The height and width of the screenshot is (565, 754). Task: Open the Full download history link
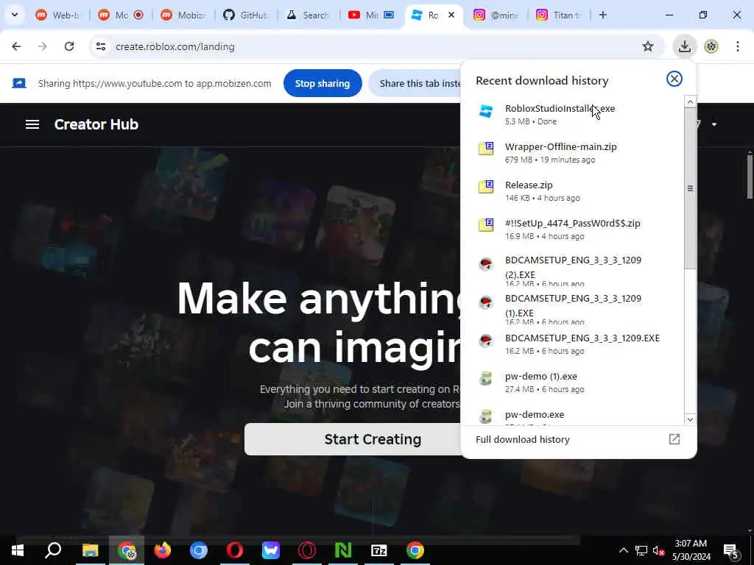[523, 439]
